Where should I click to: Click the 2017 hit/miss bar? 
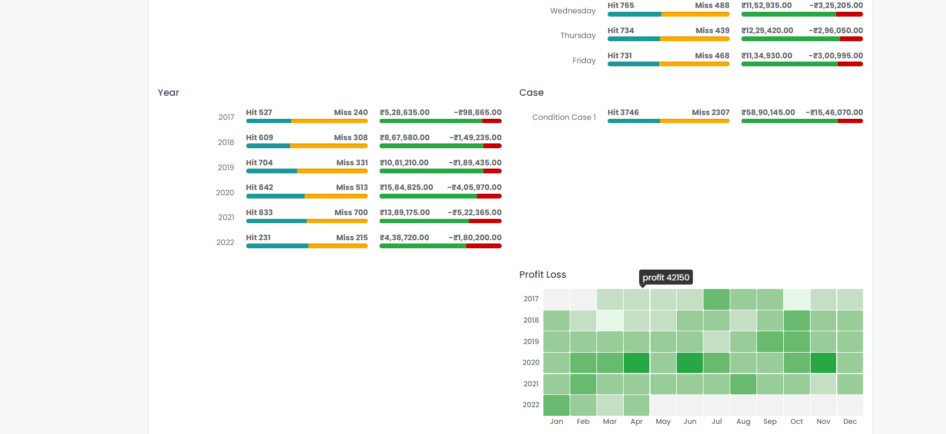click(307, 121)
